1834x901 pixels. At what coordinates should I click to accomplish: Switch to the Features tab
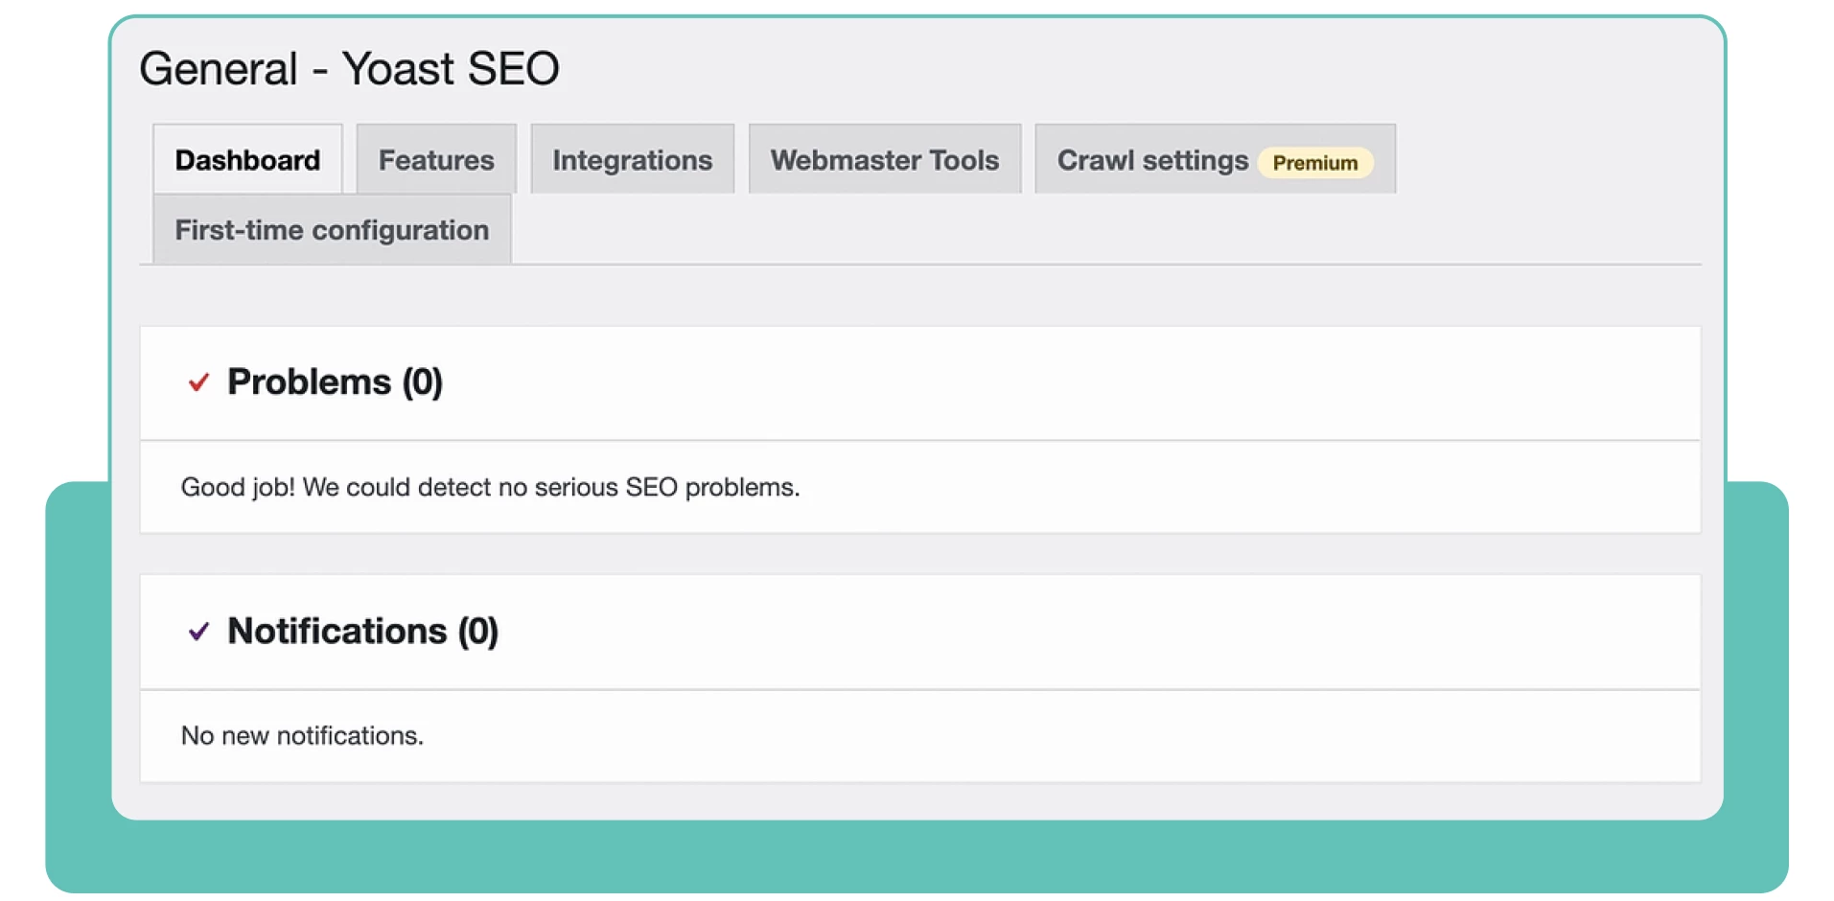[436, 159]
